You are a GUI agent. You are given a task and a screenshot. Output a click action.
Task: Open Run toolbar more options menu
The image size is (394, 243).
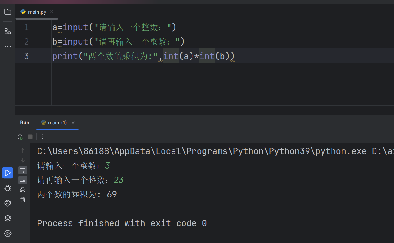43,137
